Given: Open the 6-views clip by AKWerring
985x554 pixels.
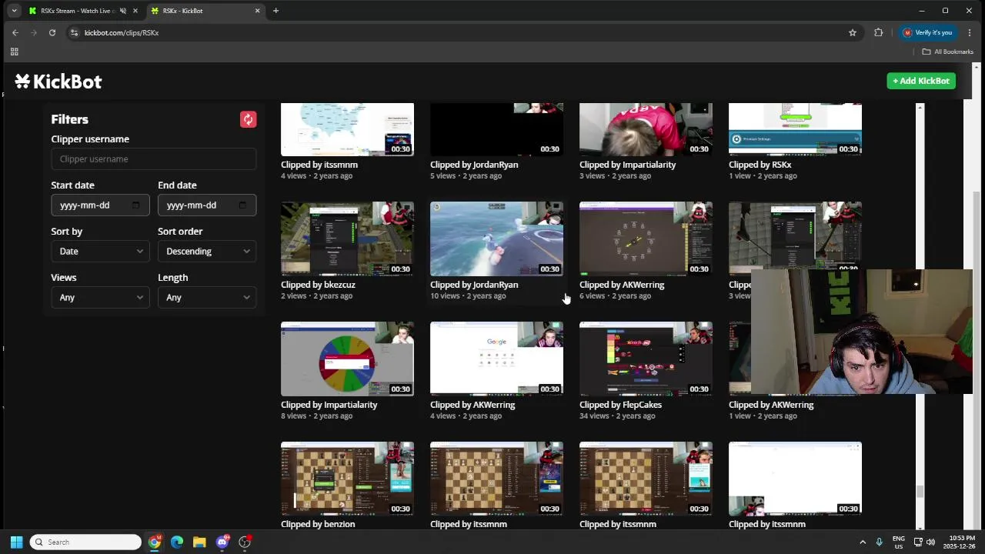Looking at the screenshot, I should [x=646, y=239].
